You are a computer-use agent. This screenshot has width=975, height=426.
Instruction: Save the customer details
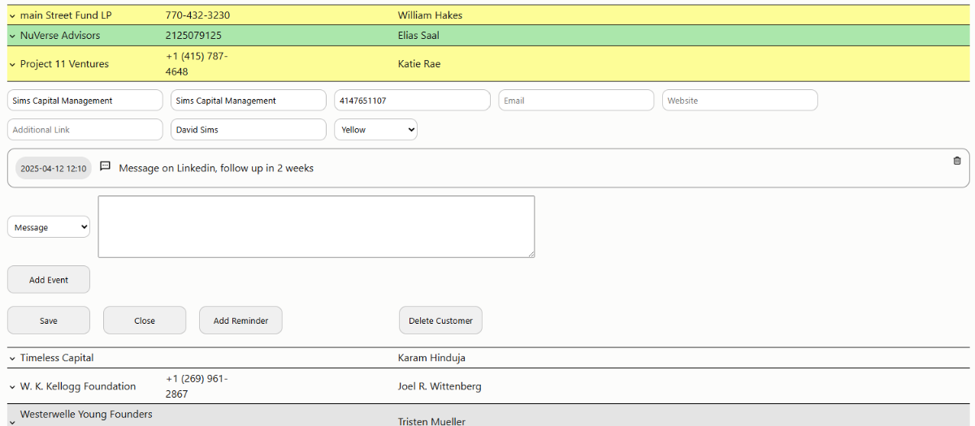pos(49,321)
